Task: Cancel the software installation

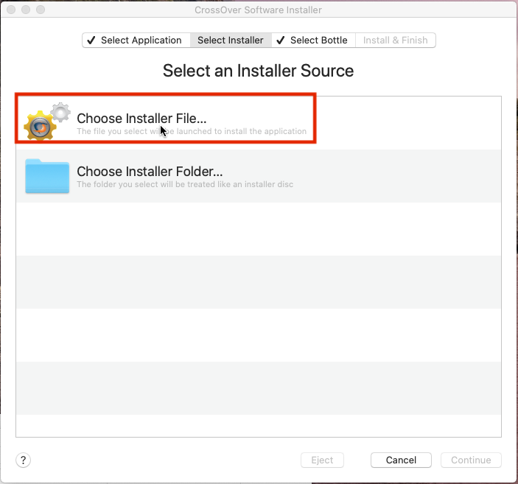Action: click(401, 460)
